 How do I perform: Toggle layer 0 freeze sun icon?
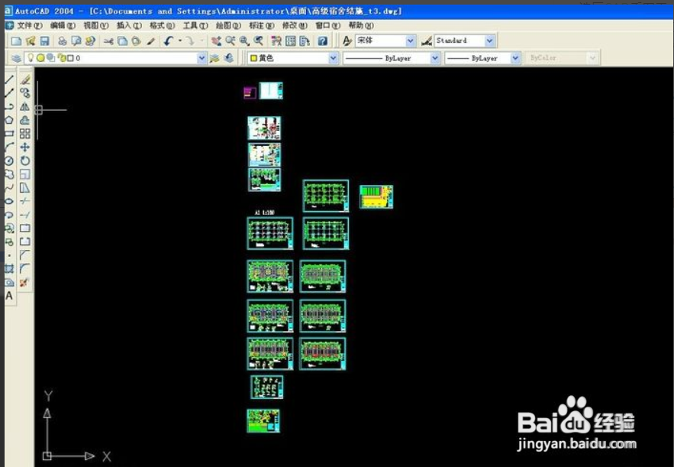tap(40, 57)
